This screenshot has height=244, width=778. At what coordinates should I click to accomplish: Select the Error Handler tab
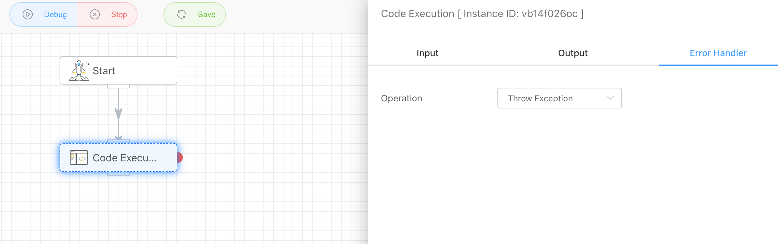click(718, 53)
